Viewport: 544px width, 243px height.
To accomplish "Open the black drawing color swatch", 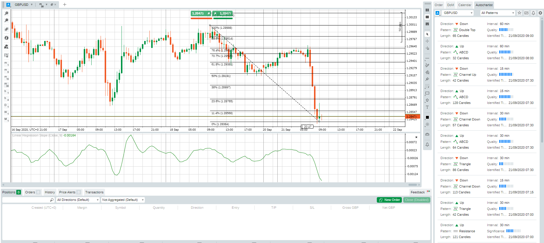I will pyautogui.click(x=427, y=118).
